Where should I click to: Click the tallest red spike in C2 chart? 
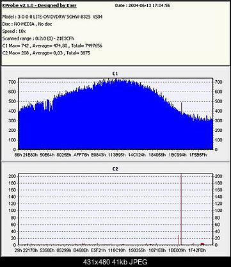coord(181,209)
